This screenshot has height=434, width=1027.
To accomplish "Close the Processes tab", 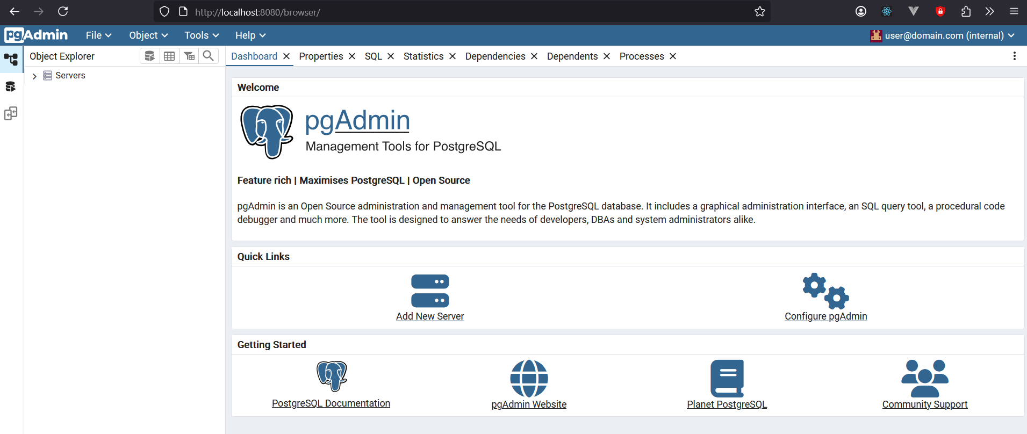I will point(673,56).
